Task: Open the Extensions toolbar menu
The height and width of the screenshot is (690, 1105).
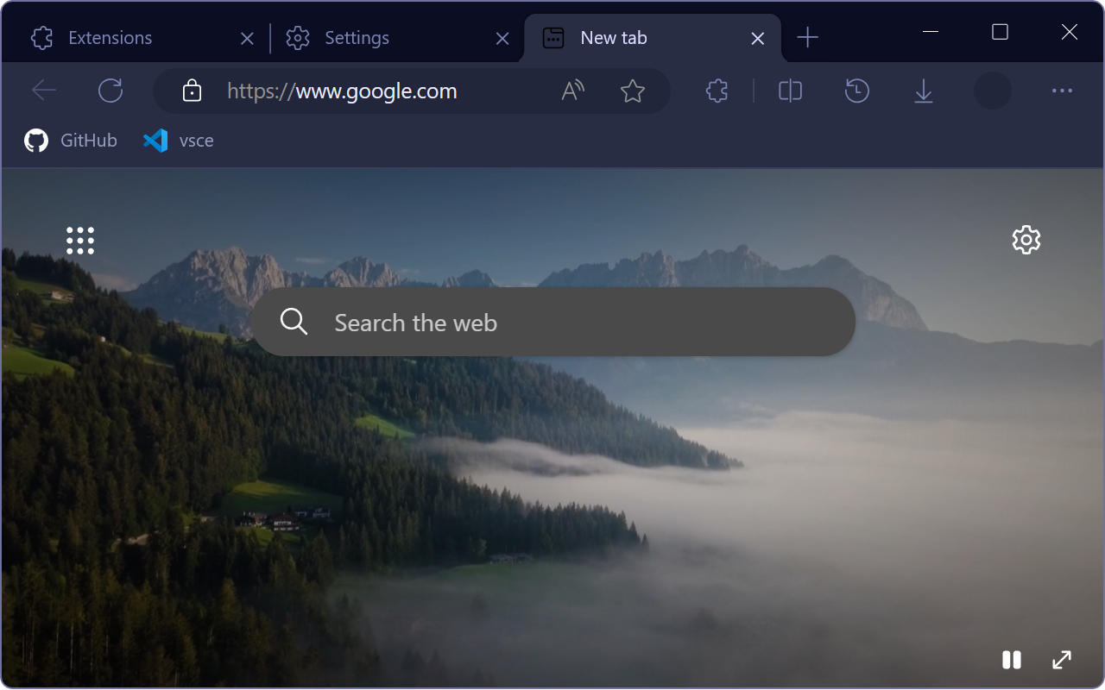Action: (717, 91)
